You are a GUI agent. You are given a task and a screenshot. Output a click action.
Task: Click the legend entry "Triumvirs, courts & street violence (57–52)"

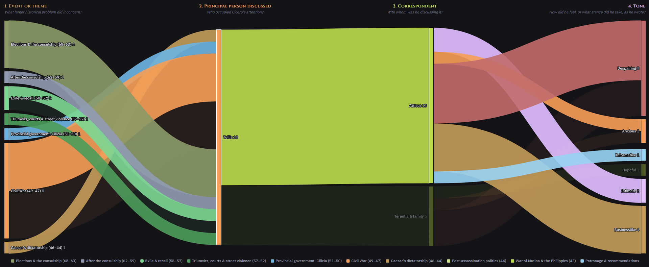coord(226,261)
